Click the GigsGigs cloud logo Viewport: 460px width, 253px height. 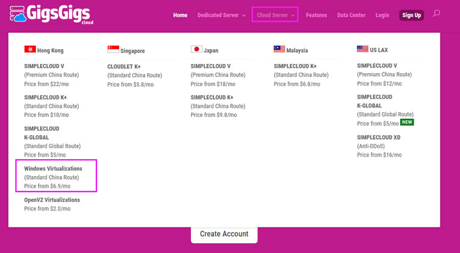pyautogui.click(x=52, y=15)
